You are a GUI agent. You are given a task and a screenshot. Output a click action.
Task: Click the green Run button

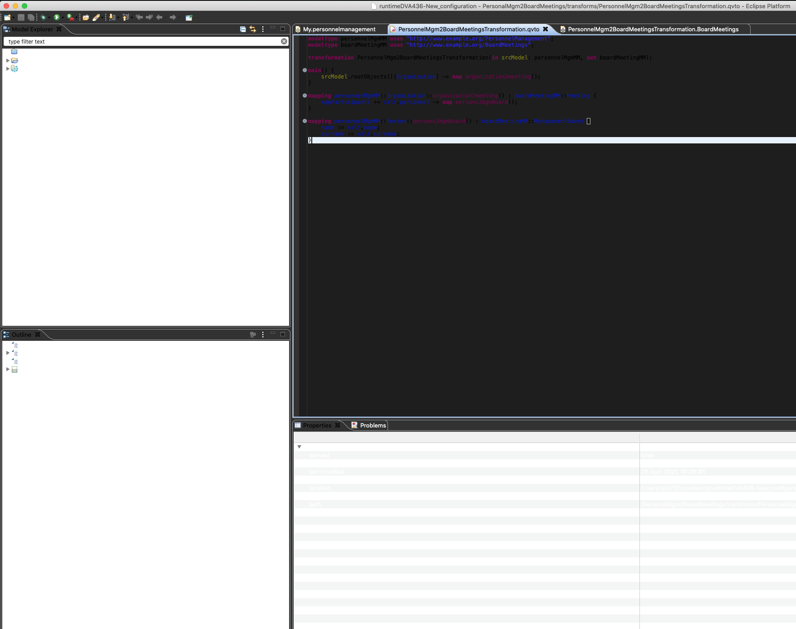57,17
